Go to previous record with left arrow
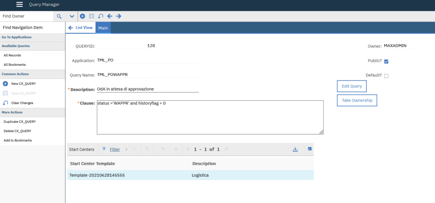Screen dimensions: 435x203 (110, 16)
